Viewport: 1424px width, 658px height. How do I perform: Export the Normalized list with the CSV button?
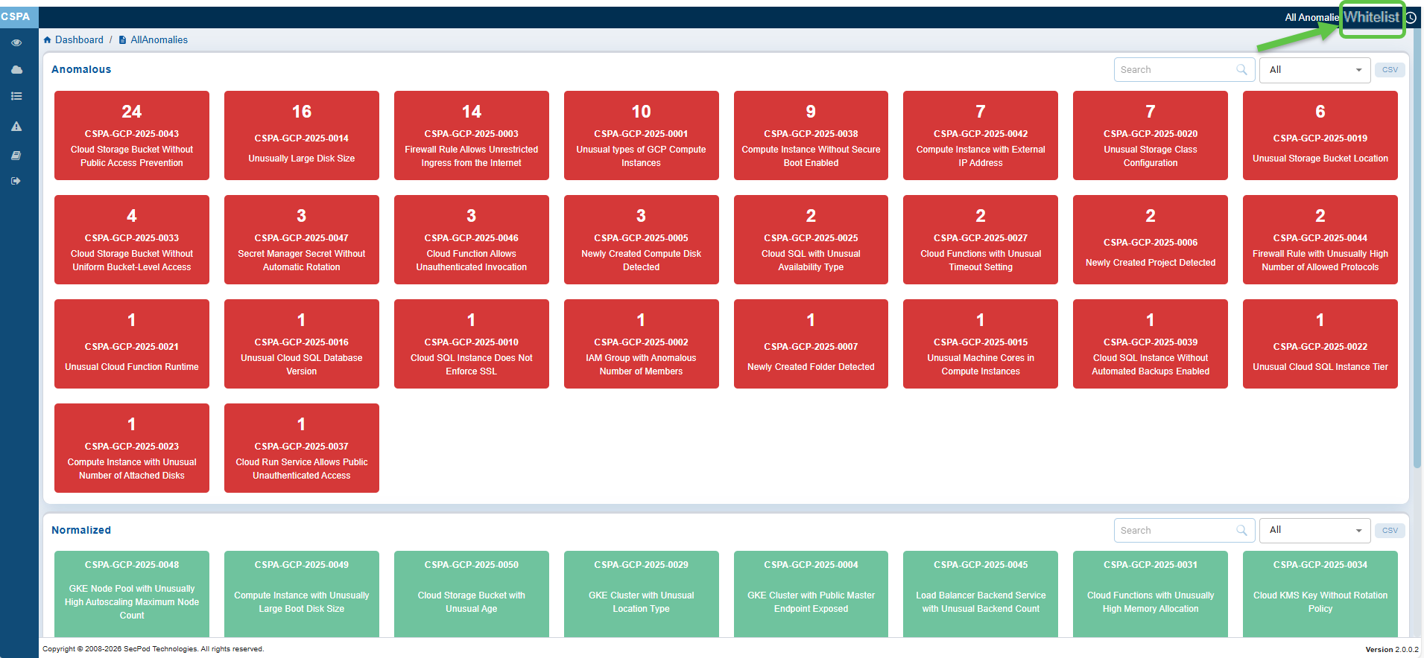pos(1390,530)
